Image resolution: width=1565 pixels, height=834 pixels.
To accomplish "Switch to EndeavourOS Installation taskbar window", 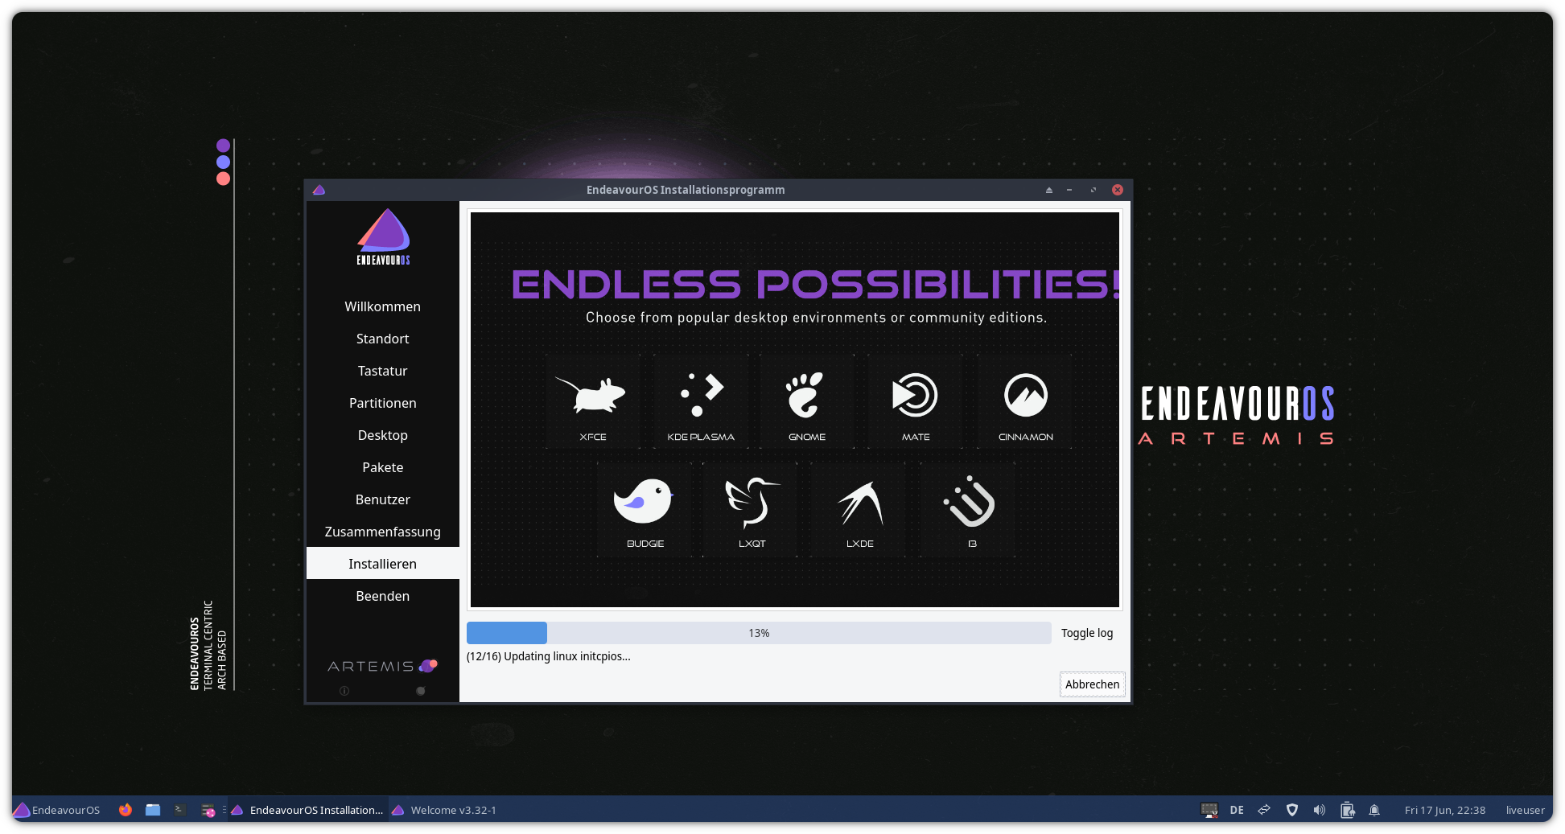I will tap(307, 810).
